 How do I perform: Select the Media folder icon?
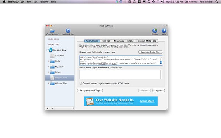pos(52,61)
